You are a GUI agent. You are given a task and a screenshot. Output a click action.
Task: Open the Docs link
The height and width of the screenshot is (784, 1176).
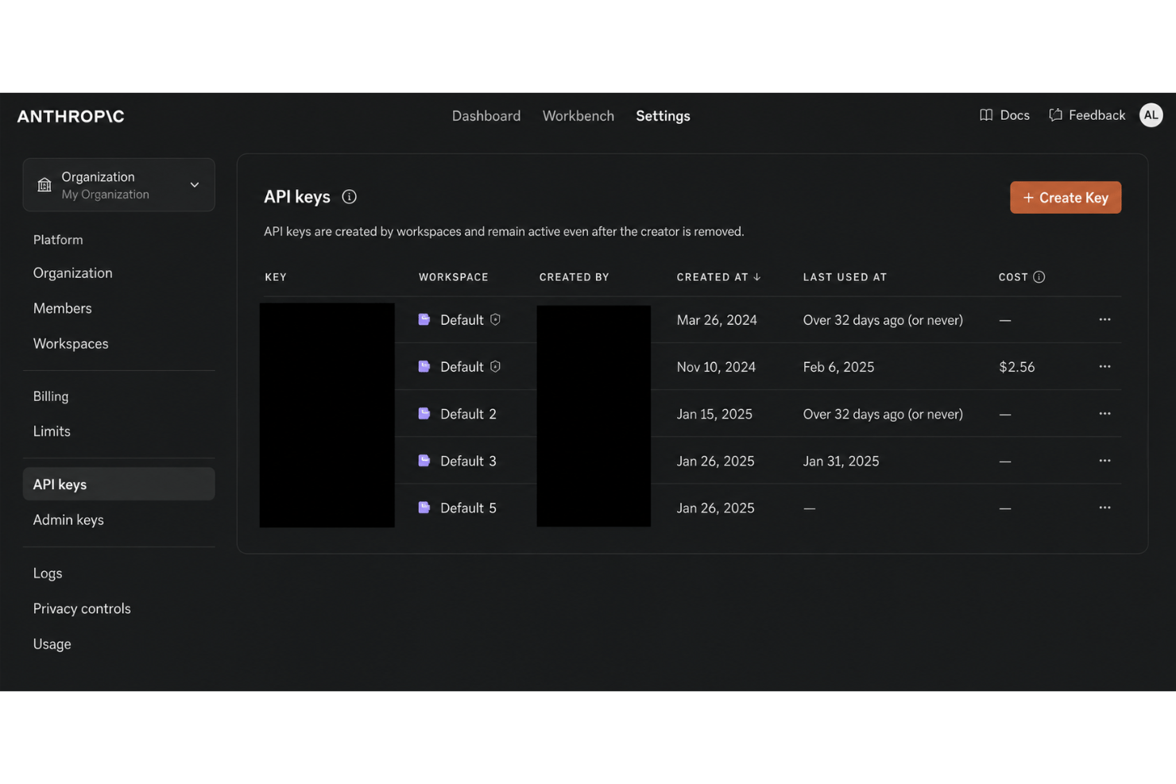point(1004,115)
